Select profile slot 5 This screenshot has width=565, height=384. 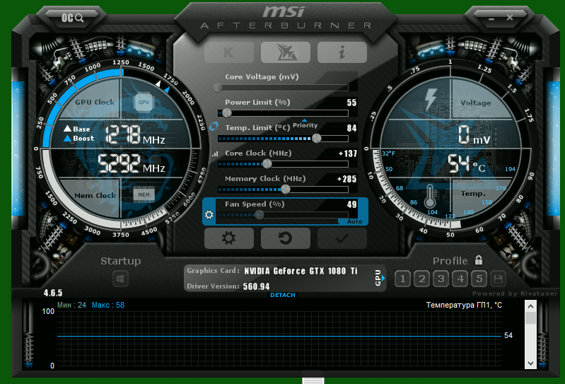click(x=479, y=279)
